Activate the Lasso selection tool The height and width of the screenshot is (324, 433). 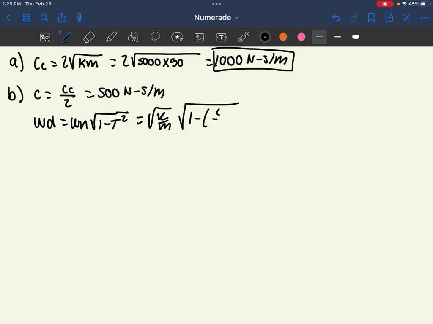click(155, 37)
